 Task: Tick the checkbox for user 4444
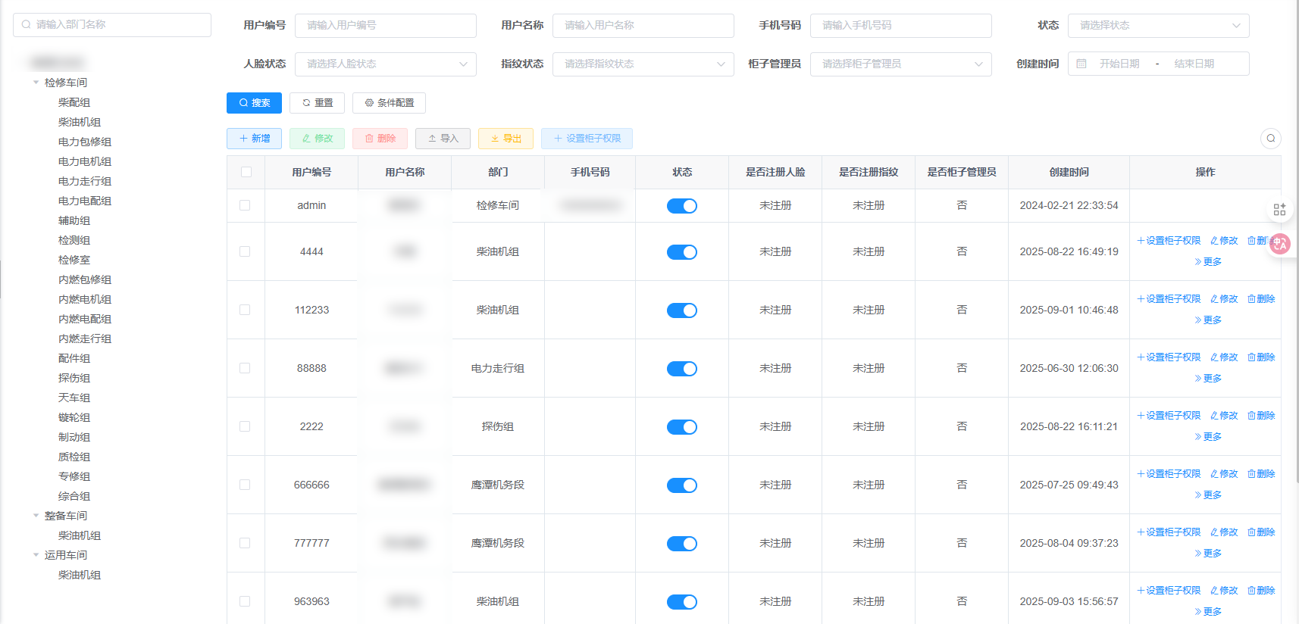(x=245, y=251)
